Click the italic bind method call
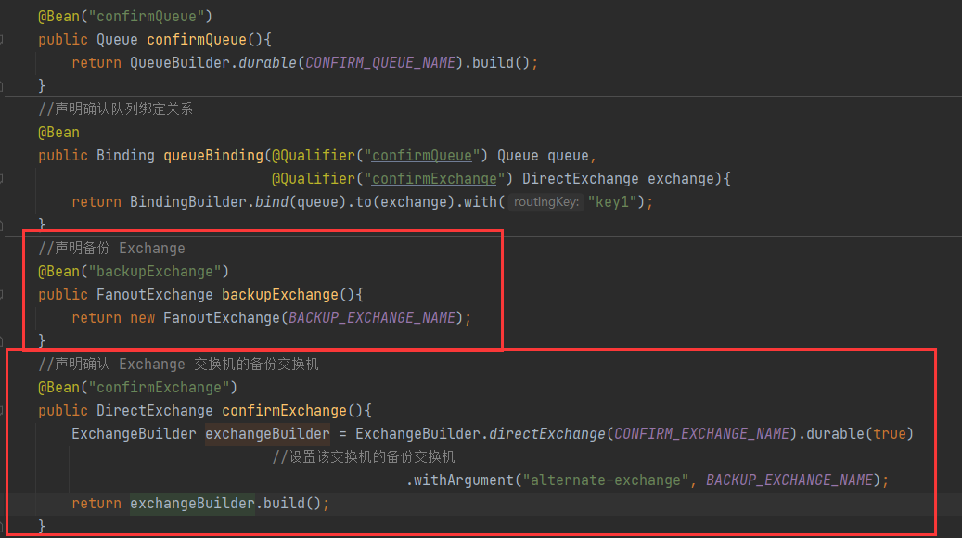This screenshot has width=962, height=538. [x=271, y=202]
